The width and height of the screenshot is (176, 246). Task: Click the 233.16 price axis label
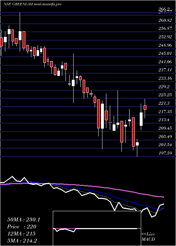click(x=166, y=78)
